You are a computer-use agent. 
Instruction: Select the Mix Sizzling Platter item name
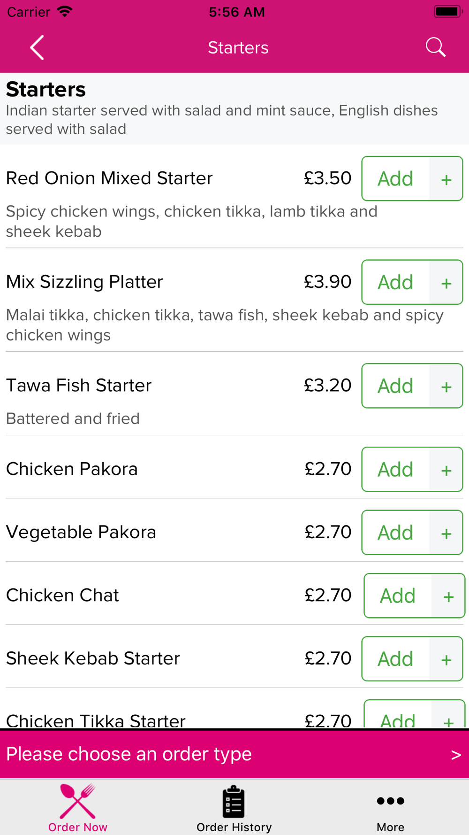pyautogui.click(x=84, y=282)
